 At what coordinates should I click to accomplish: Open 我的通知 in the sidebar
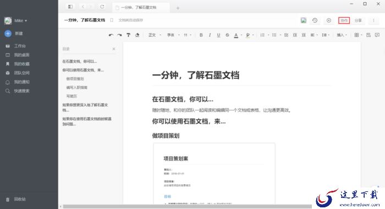click(x=18, y=82)
